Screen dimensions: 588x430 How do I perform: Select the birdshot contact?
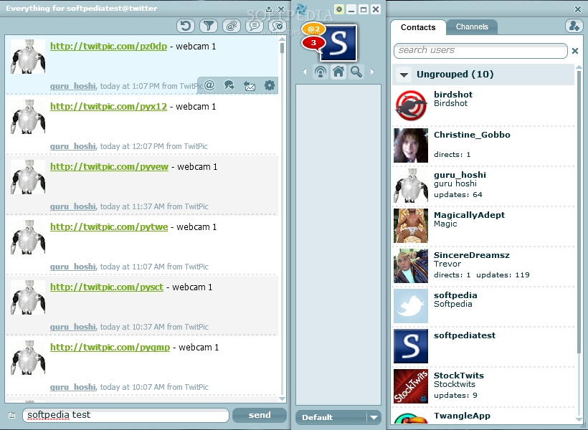click(x=483, y=106)
